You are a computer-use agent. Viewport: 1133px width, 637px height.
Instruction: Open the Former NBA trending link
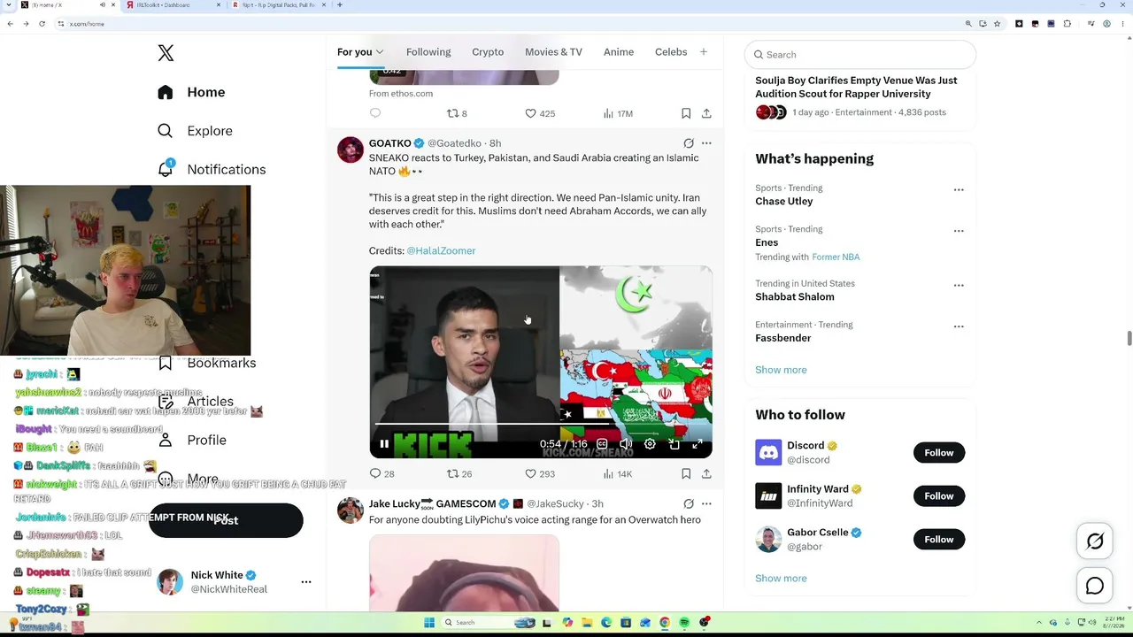[x=836, y=257]
